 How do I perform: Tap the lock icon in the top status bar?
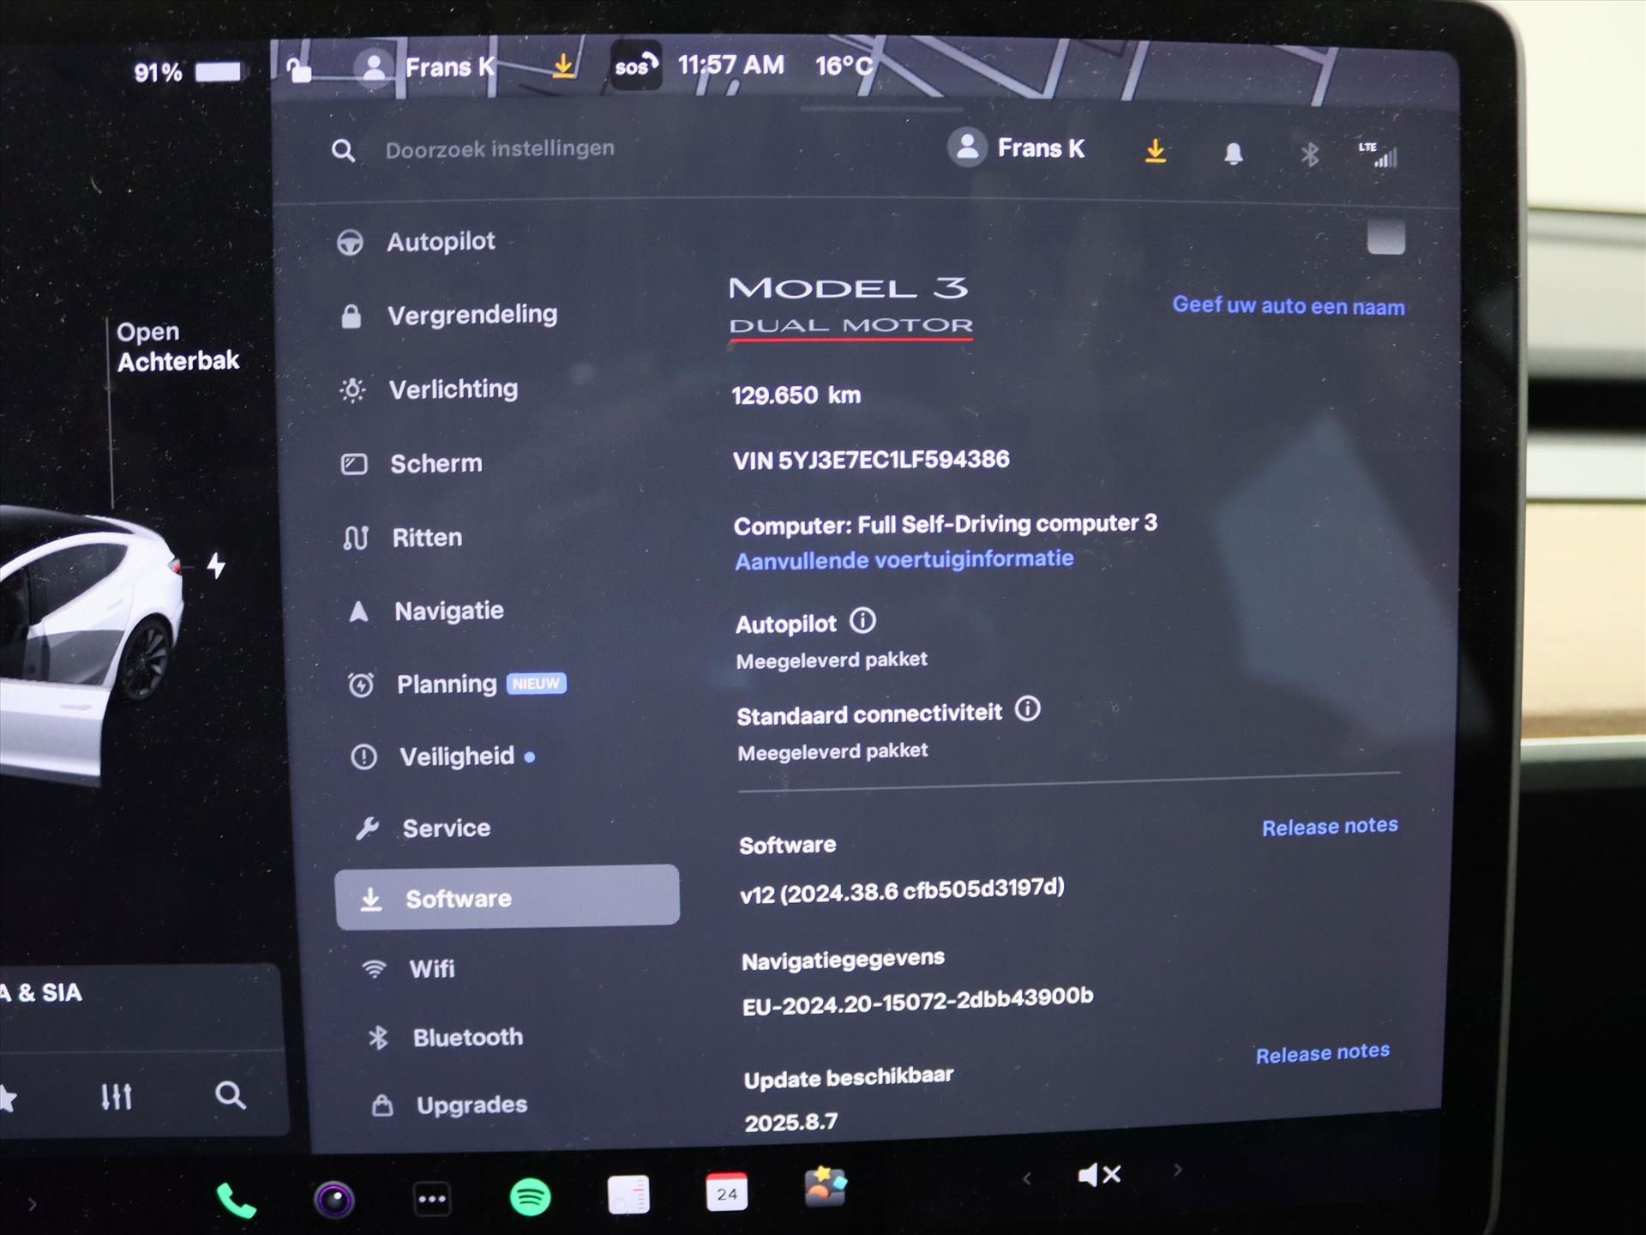[x=298, y=69]
